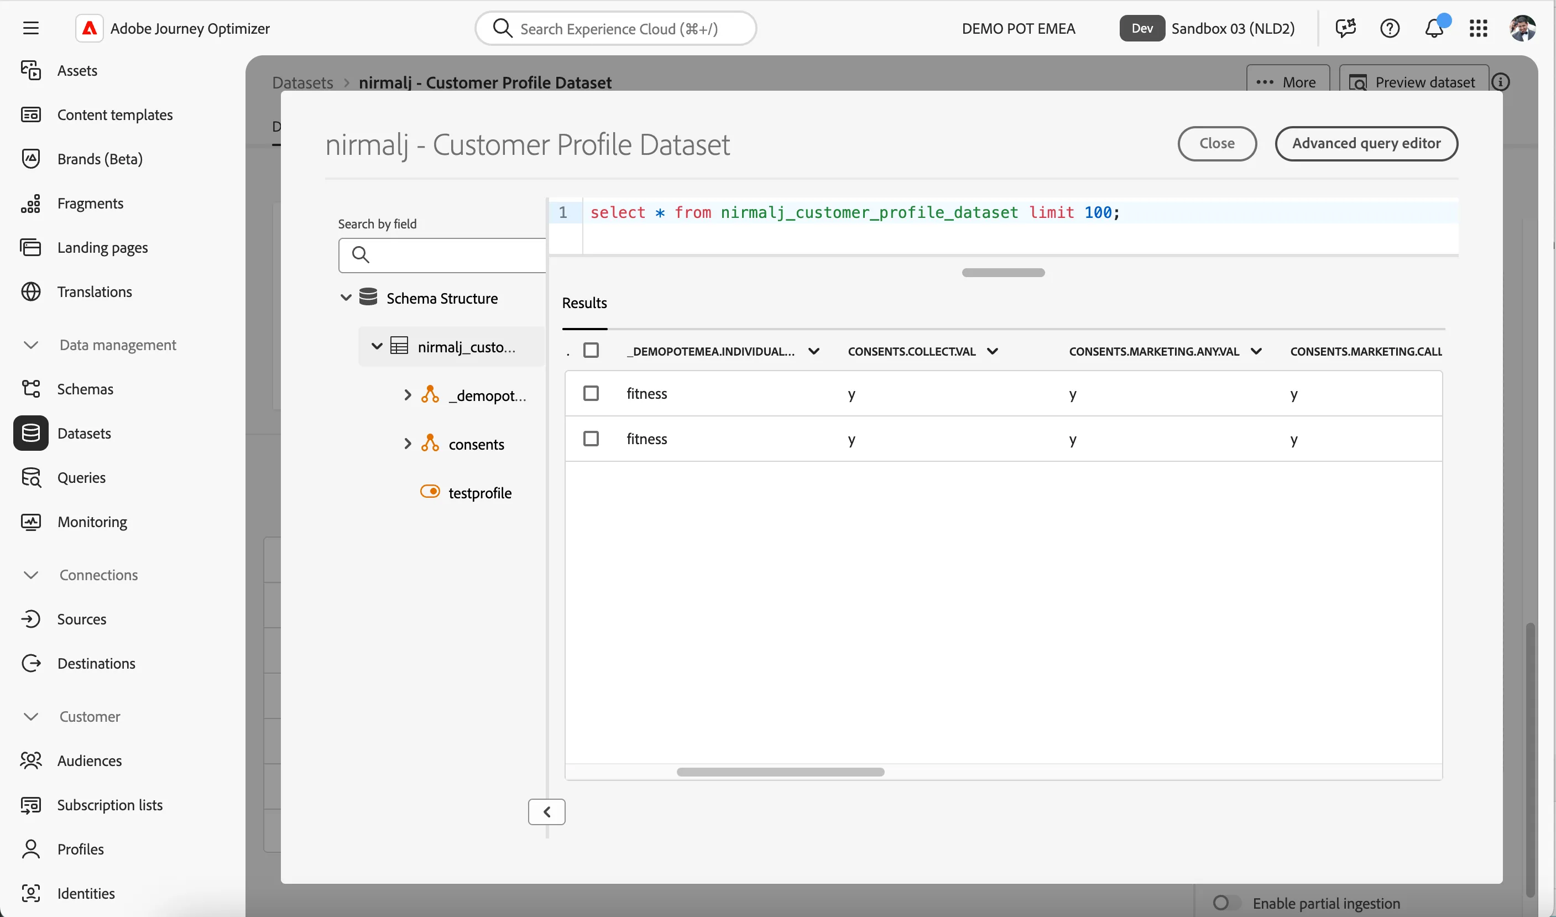This screenshot has height=917, width=1556.
Task: Open Sources icon in sidebar
Action: click(x=31, y=619)
